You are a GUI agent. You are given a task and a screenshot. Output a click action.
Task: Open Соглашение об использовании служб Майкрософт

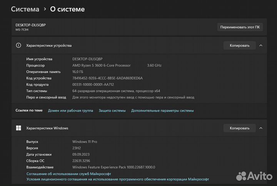69,174
